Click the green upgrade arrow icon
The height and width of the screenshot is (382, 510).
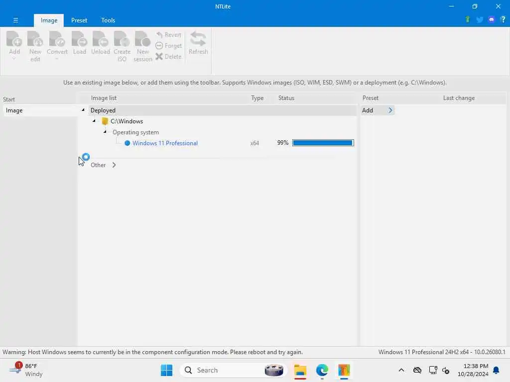click(x=467, y=19)
